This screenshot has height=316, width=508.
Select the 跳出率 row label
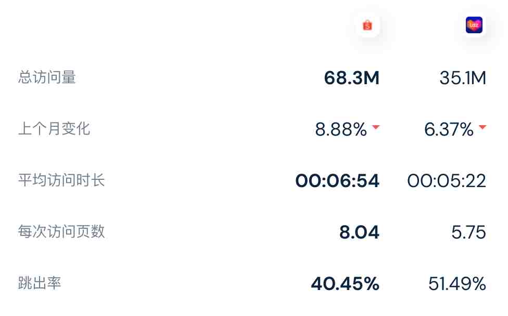pyautogui.click(x=40, y=283)
